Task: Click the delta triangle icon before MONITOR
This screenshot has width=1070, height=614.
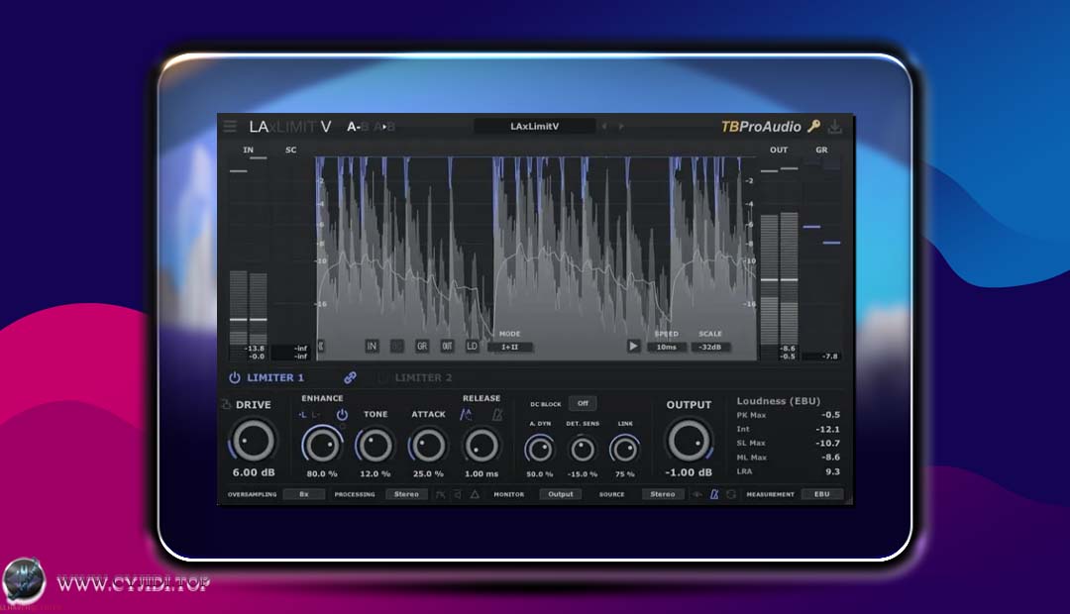Action: click(x=475, y=494)
